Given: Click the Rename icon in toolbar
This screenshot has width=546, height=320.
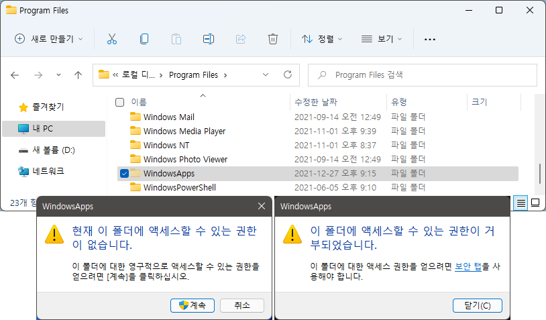Looking at the screenshot, I should (x=209, y=39).
